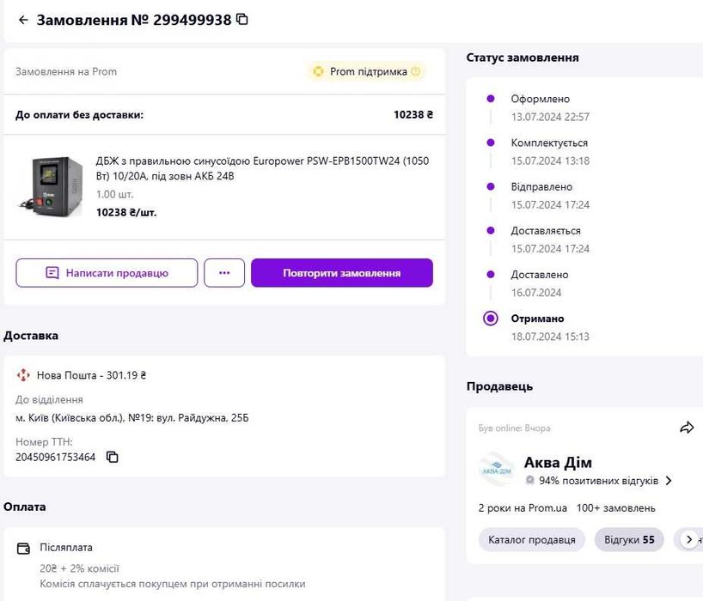
Task: Click the Нова Пошта logo icon
Action: (x=23, y=375)
